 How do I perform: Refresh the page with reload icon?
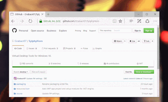coord(30,21)
